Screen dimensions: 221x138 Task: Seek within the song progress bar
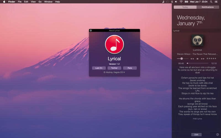[x=198, y=63]
